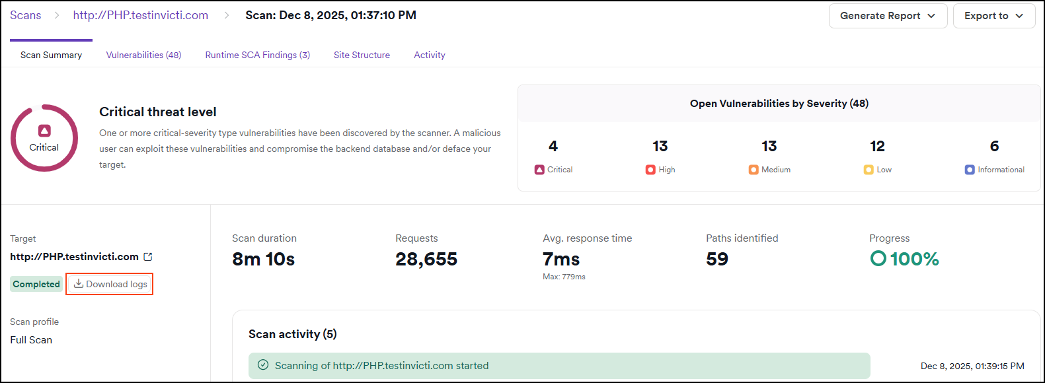Click the Informational severity icon

[970, 170]
